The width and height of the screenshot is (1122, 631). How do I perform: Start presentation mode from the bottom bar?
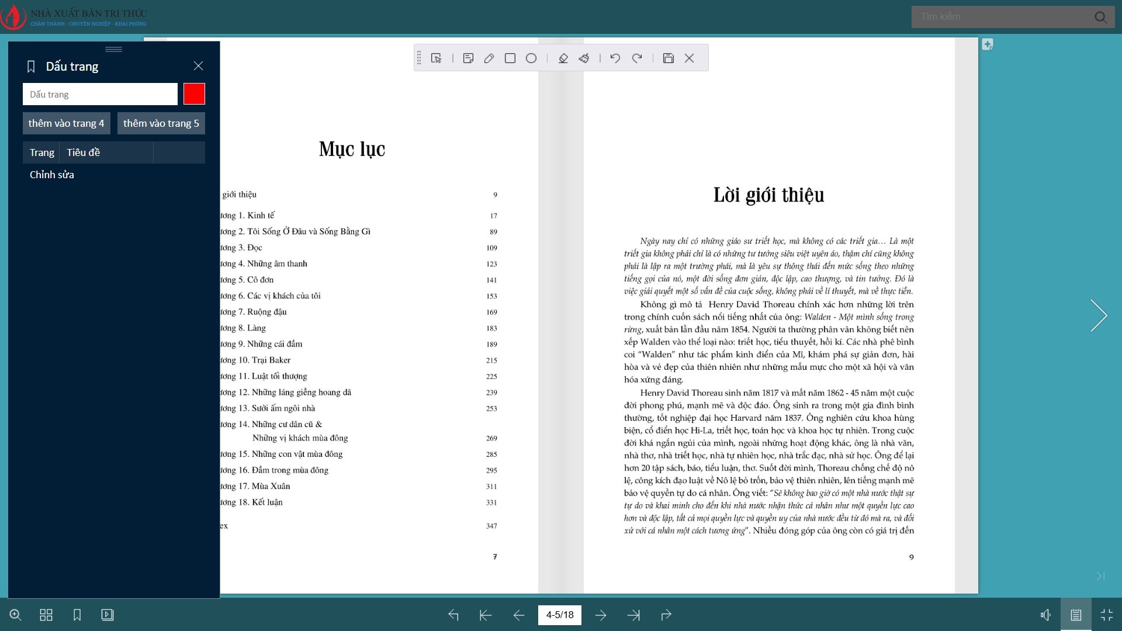(x=108, y=615)
